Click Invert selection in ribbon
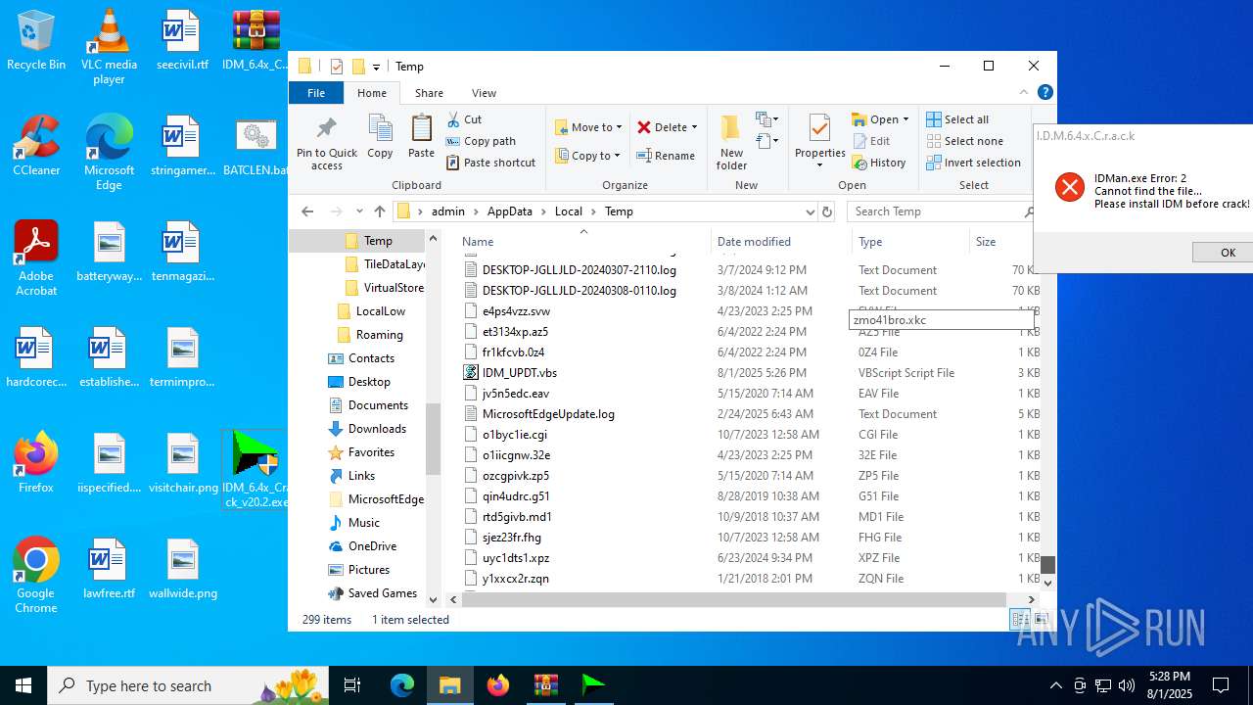The height and width of the screenshot is (705, 1253). point(973,163)
